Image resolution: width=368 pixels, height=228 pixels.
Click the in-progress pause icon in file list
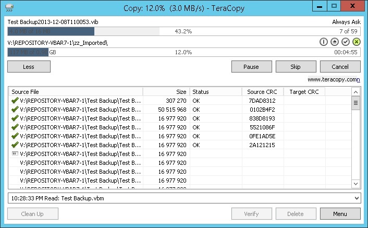click(x=15, y=153)
